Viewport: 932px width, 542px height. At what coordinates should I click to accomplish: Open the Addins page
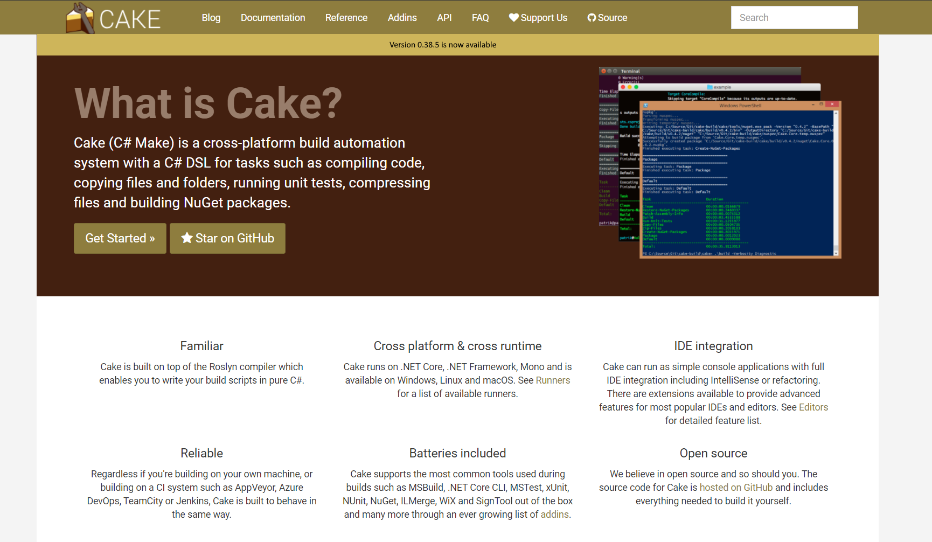(x=402, y=18)
